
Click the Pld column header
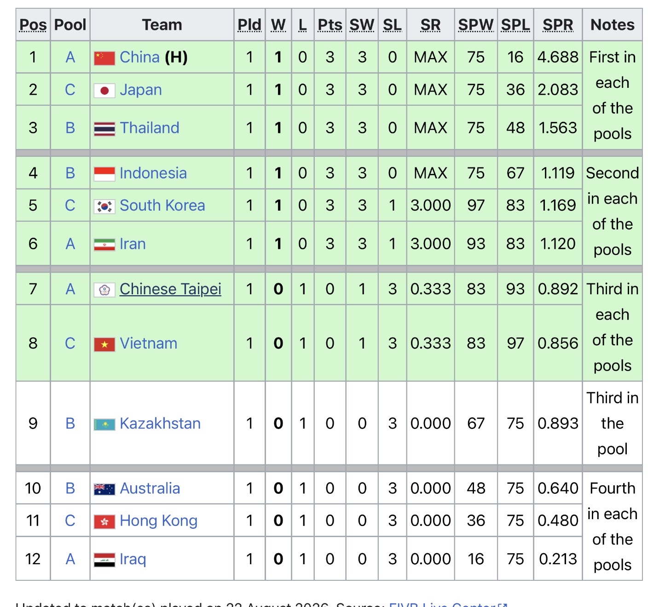point(249,25)
